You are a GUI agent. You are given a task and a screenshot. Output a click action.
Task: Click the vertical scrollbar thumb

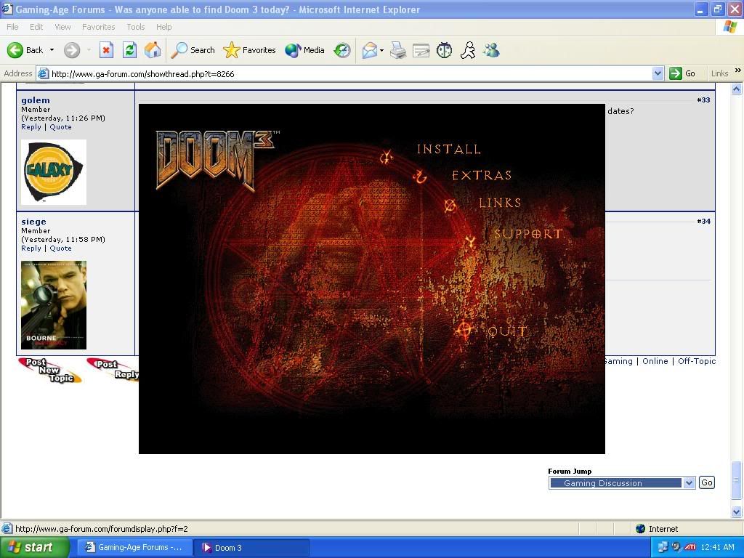[737, 481]
